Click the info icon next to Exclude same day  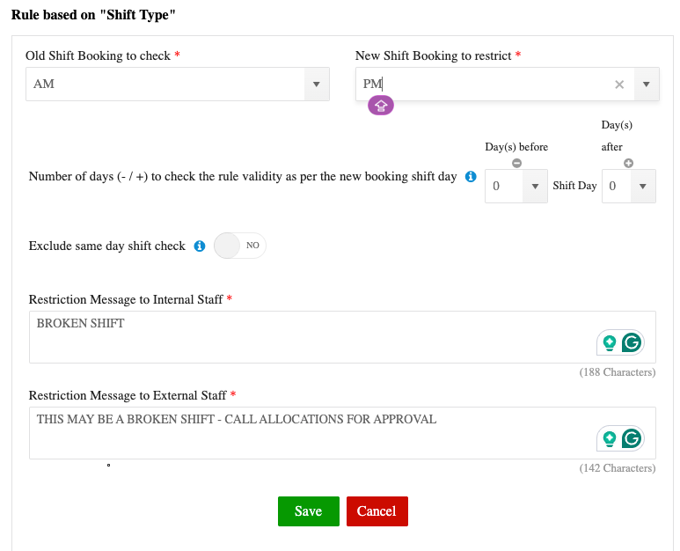200,246
